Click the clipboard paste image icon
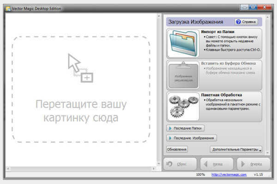Screen dimensions: 277x184 tap(183, 75)
